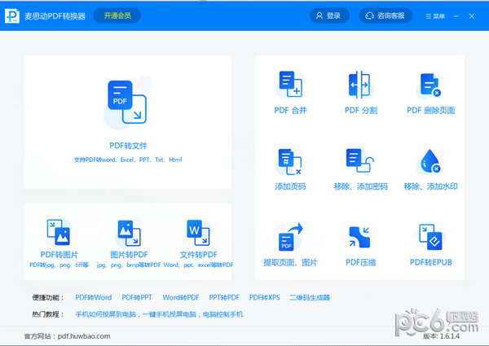Click the Word、ppt、excel等转PDF subtitle

point(198,265)
